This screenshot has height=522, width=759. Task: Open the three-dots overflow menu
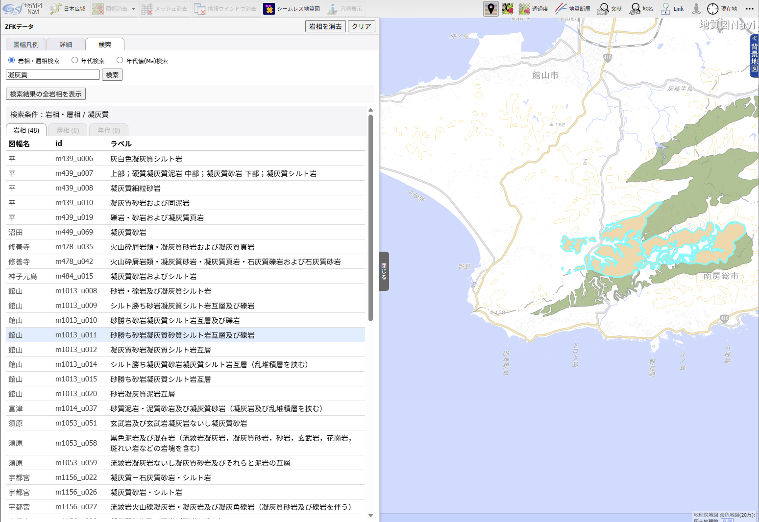tap(750, 9)
